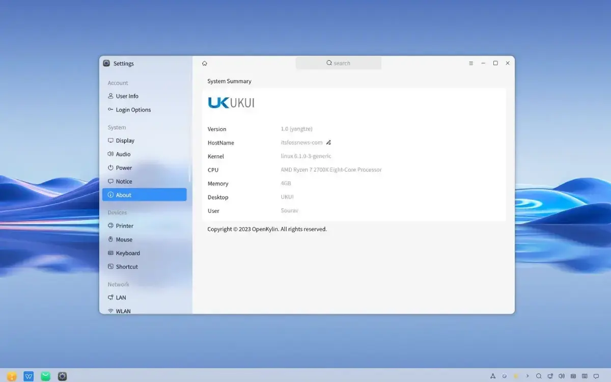Open the network status tray icon
The height and width of the screenshot is (382, 611).
tap(550, 376)
